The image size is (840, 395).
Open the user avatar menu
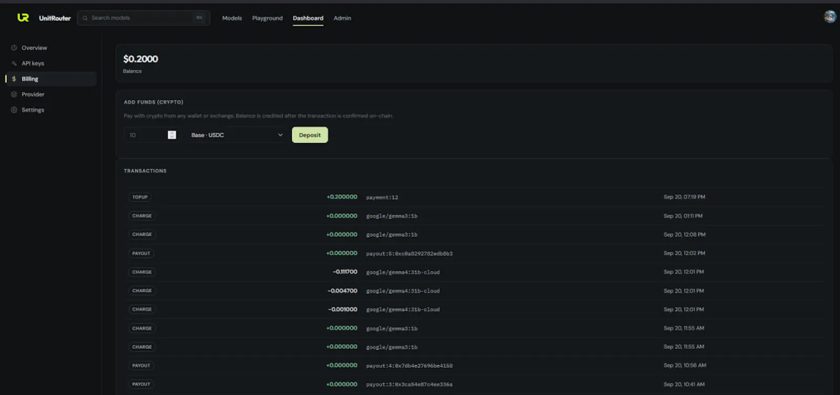coord(830,17)
